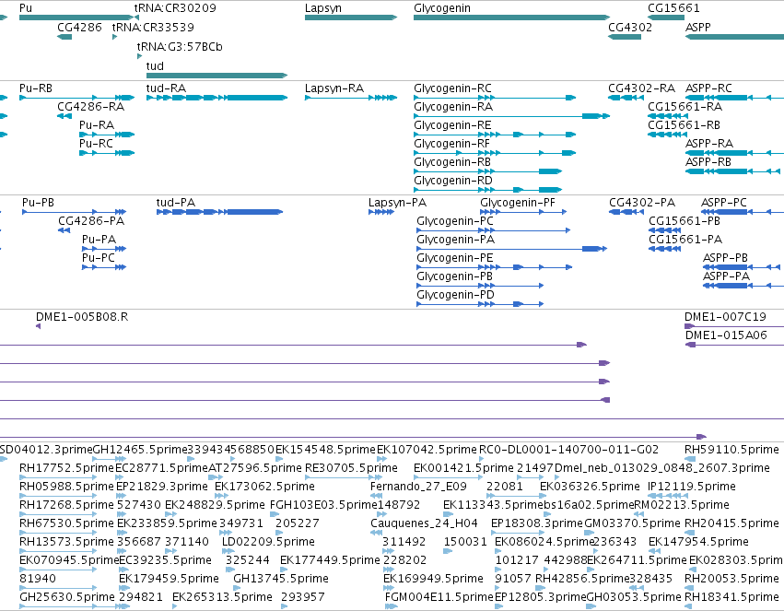Viewport: 784px width, 611px height.
Task: Select the tud-PA protein label
Action: click(x=175, y=203)
